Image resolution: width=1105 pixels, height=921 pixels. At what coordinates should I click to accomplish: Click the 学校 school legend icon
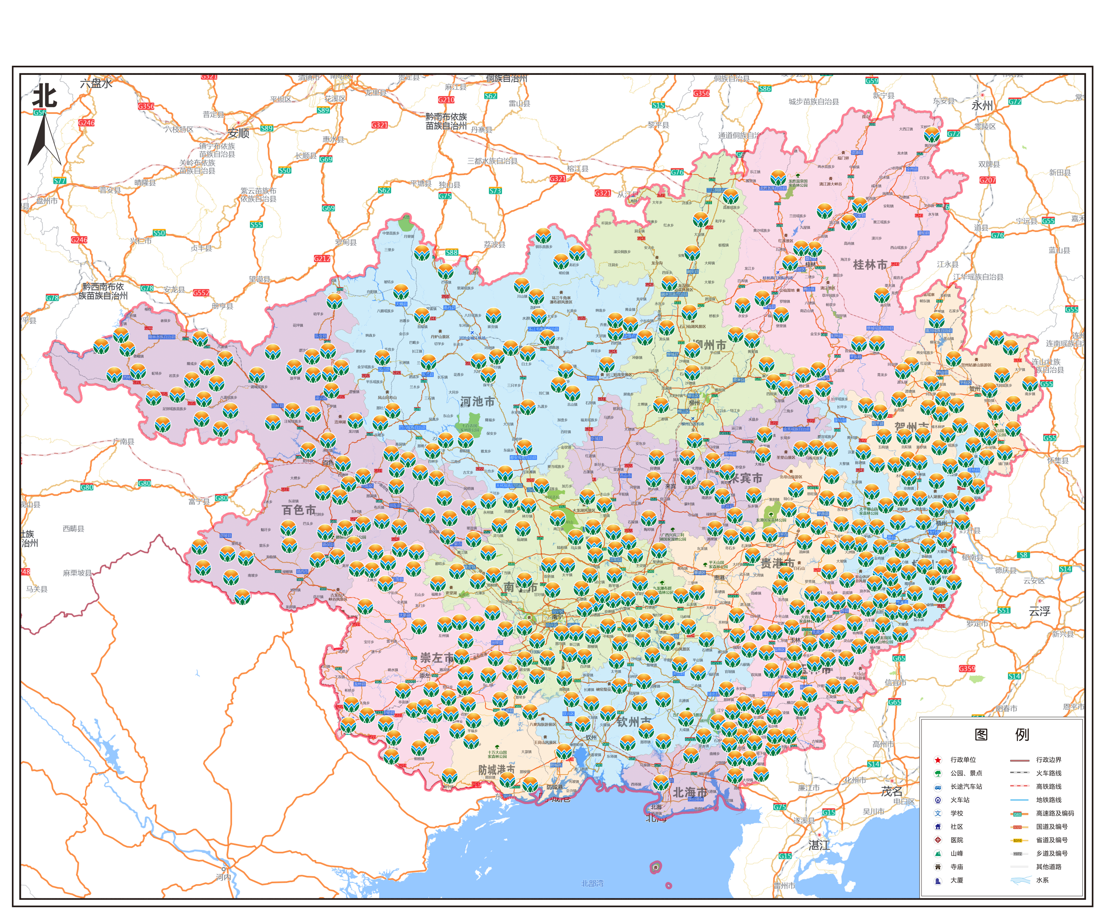pos(938,813)
